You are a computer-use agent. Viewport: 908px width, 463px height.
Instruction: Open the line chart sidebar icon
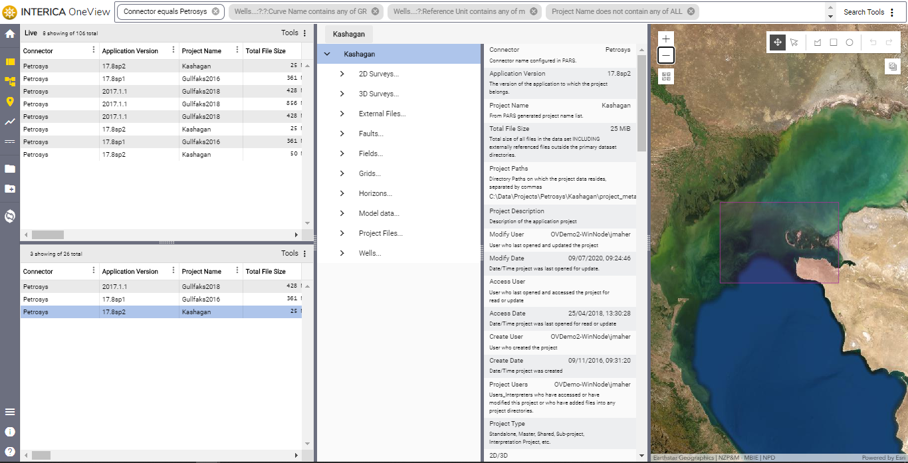pos(10,122)
